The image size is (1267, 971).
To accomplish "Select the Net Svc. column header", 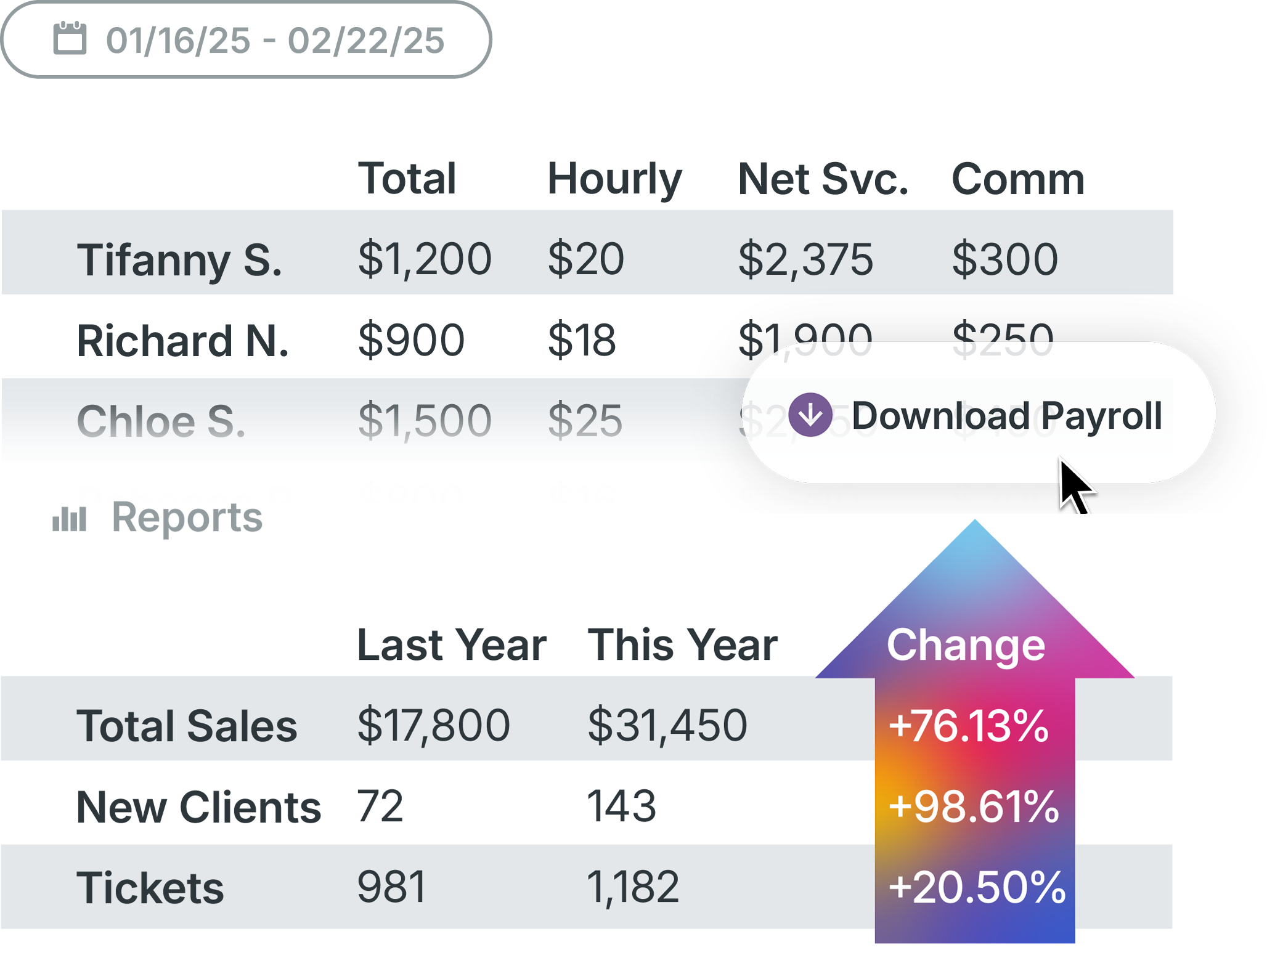I will [x=823, y=179].
